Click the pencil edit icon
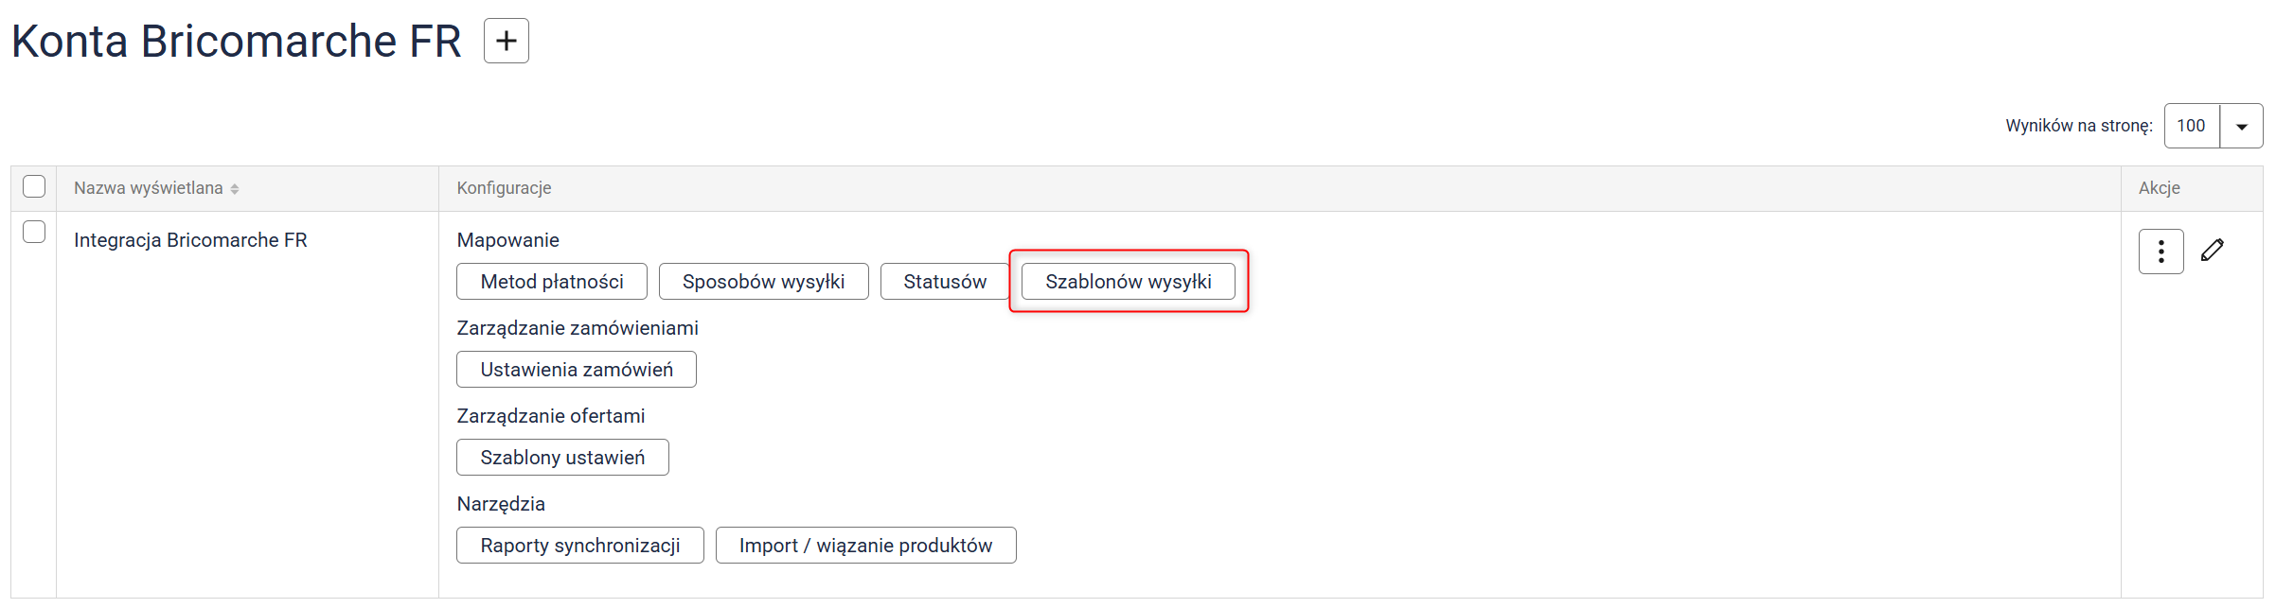This screenshot has width=2276, height=608. pyautogui.click(x=2212, y=251)
